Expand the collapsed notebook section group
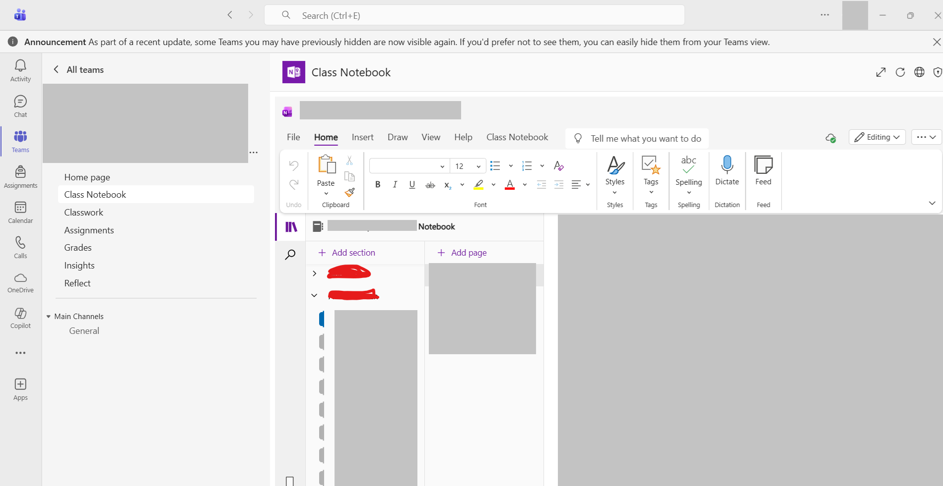The height and width of the screenshot is (486, 943). coord(314,273)
